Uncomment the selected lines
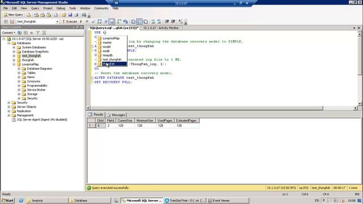Screen dimensions: 363x204 (x=159, y=22)
